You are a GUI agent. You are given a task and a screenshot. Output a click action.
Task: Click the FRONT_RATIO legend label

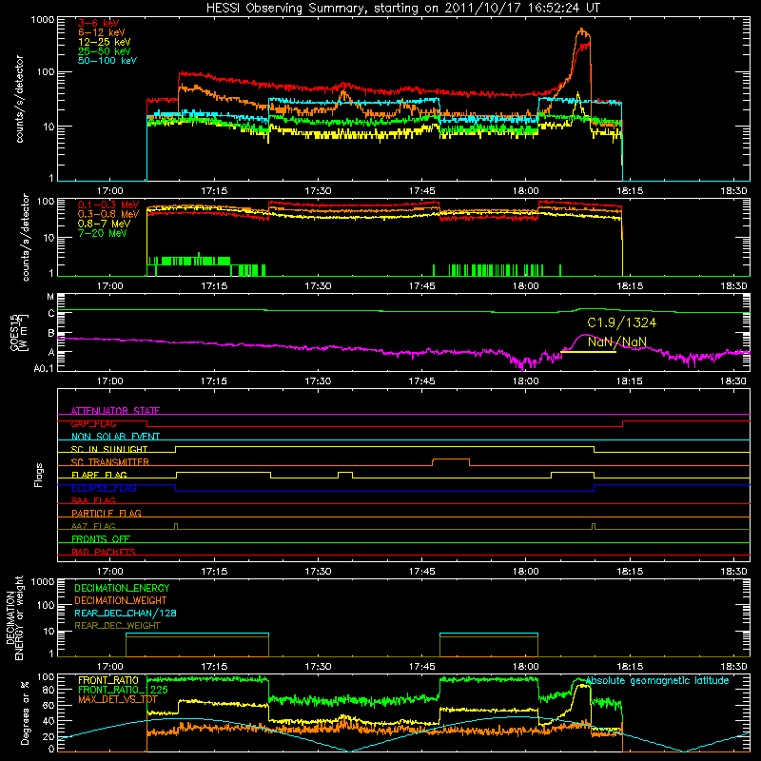108,680
